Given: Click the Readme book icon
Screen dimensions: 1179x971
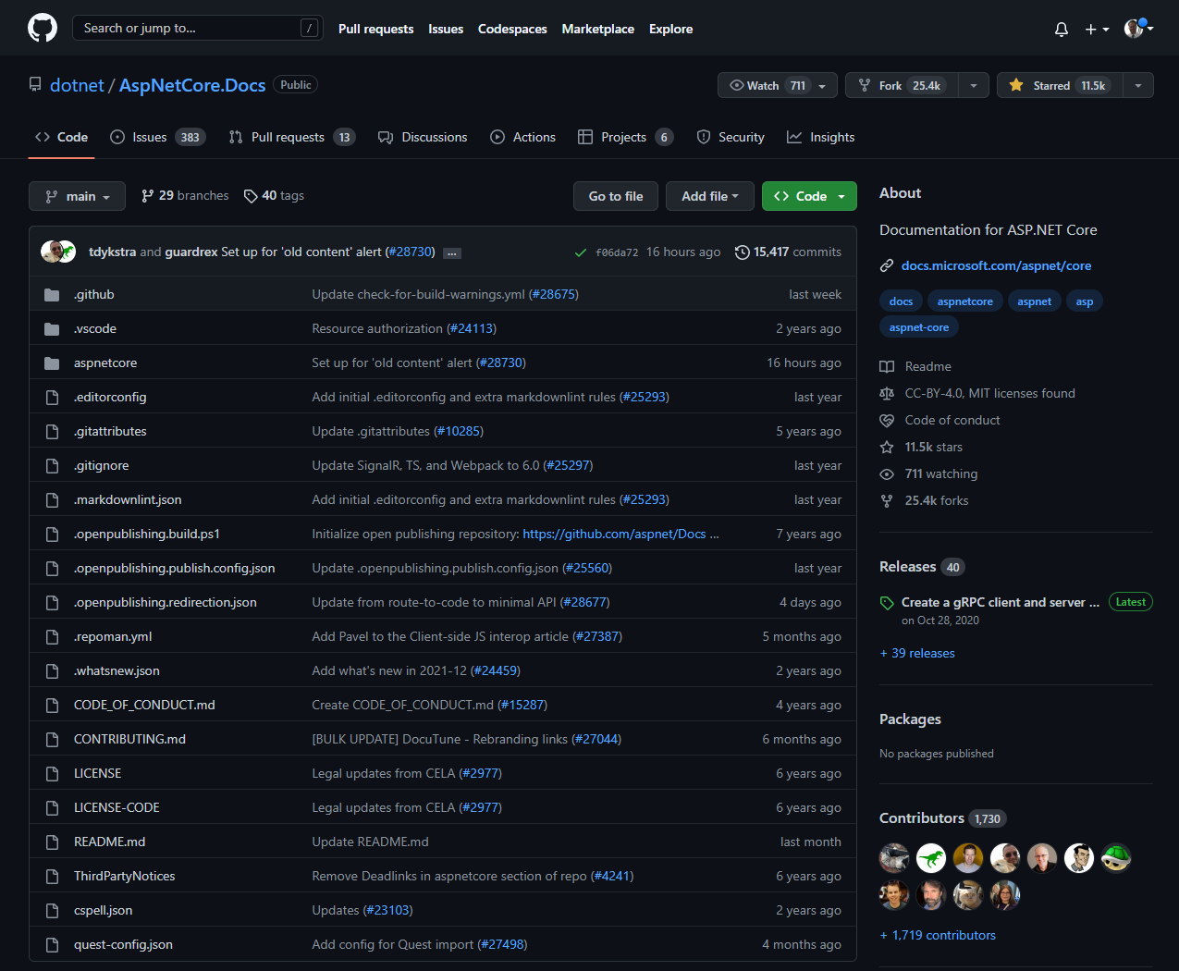Looking at the screenshot, I should [x=887, y=367].
